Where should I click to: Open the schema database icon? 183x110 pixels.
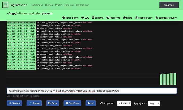(93, 18)
